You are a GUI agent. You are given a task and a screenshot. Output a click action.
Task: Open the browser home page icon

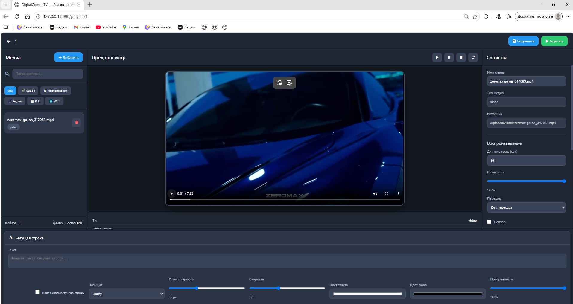click(28, 16)
